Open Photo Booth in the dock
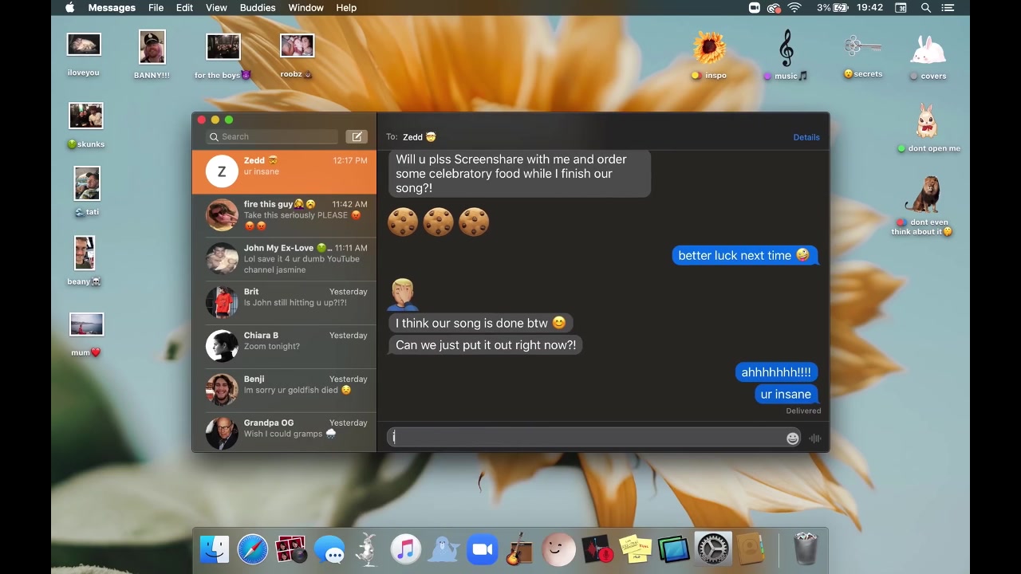1021x574 pixels. pyautogui.click(x=291, y=549)
